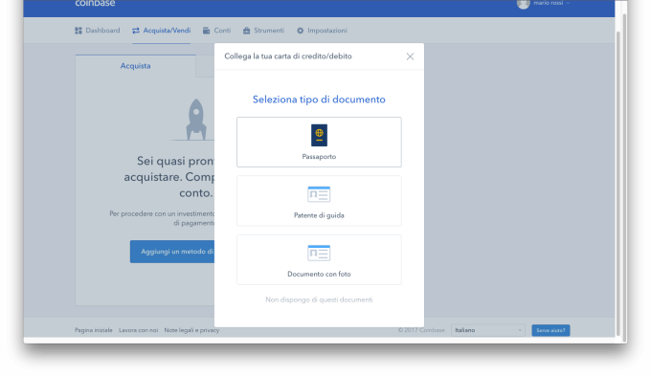Select the Acquista sub-tab
The width and height of the screenshot is (651, 377).
[135, 66]
